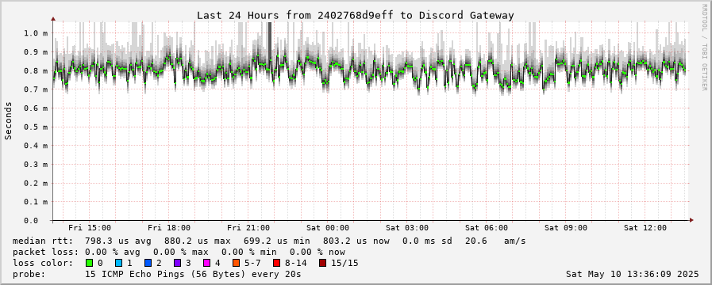Click the 'loss color:' legend label
Image resolution: width=712 pixels, height=285 pixels.
[x=43, y=263]
